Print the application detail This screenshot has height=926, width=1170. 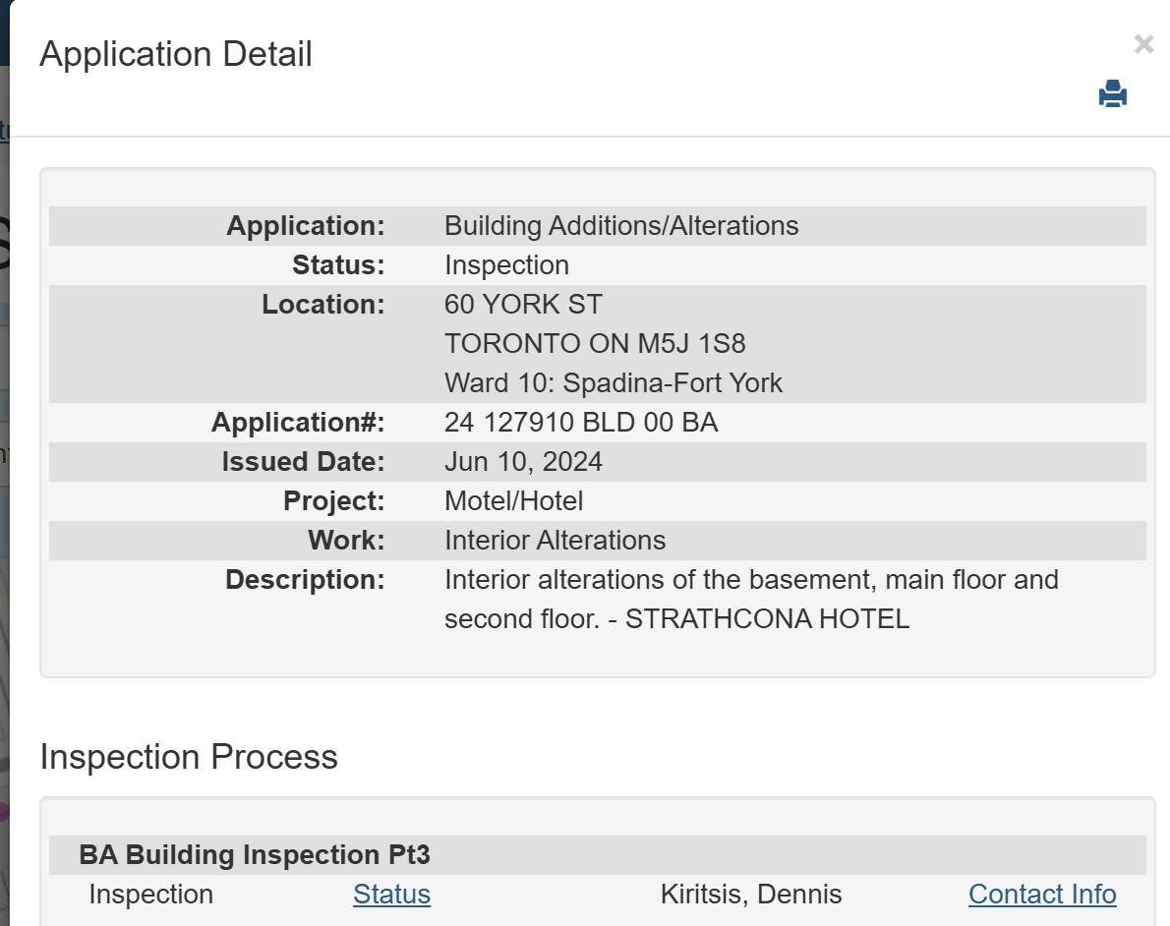click(1112, 94)
